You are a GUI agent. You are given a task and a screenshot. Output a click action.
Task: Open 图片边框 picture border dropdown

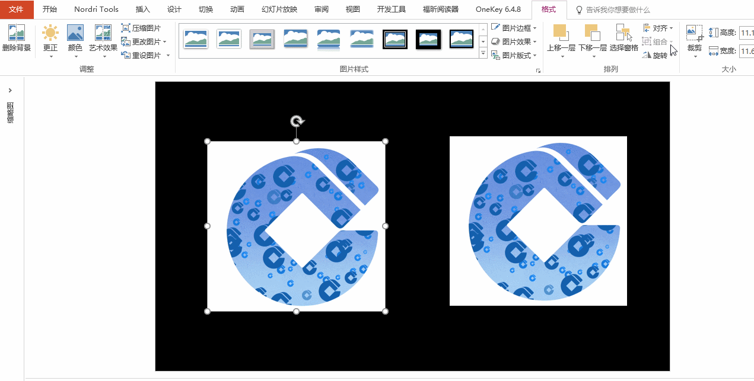tap(514, 28)
